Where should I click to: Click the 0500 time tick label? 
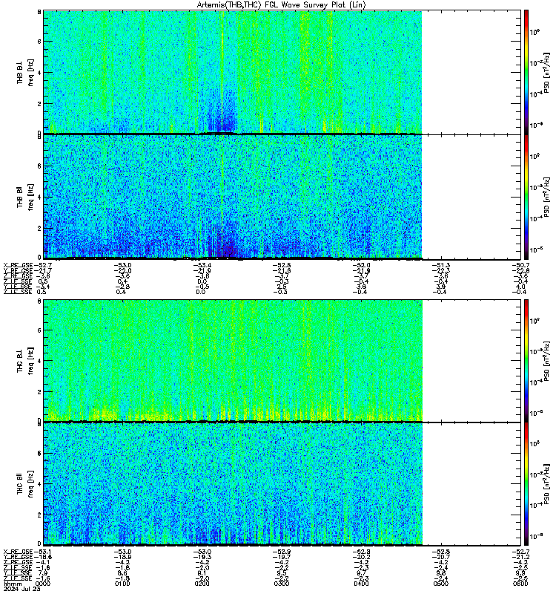[441, 584]
